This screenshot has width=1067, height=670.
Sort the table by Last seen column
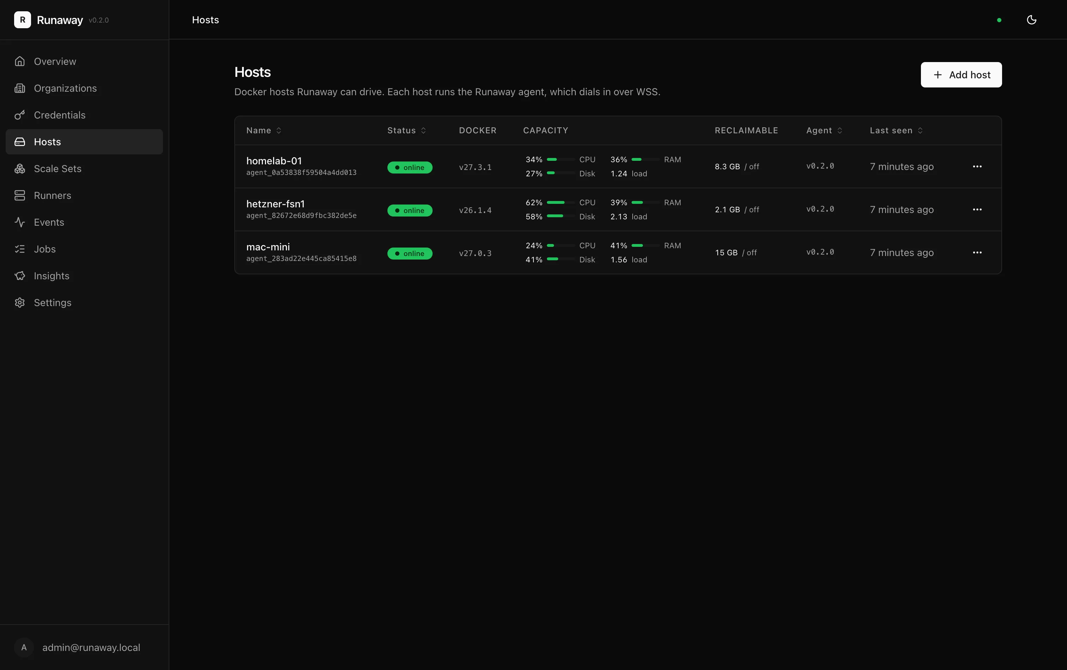[896, 130]
